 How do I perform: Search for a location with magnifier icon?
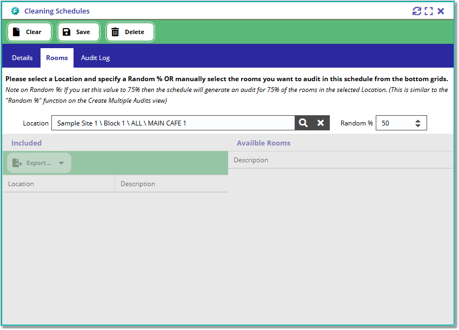point(303,123)
